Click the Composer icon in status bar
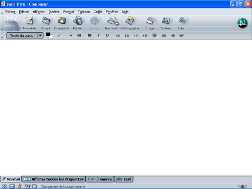This screenshot has height=189, width=252. pos(27,186)
